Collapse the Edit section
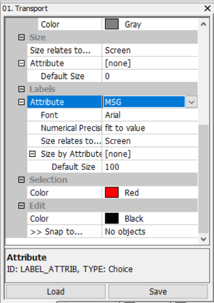The width and height of the screenshot is (214, 303). pos(21,206)
